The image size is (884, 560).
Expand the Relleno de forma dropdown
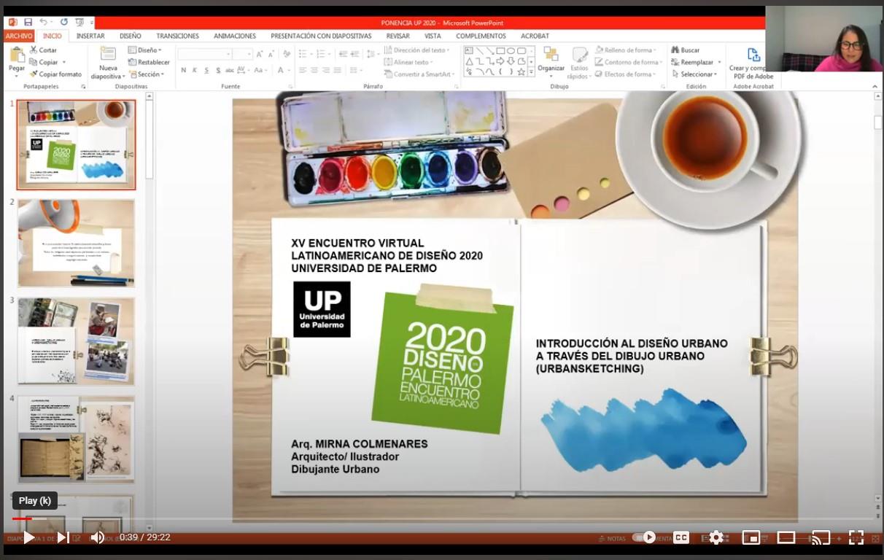pyautogui.click(x=627, y=50)
